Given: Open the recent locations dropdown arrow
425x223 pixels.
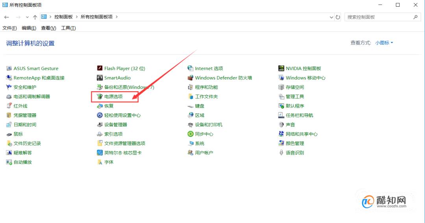Looking at the screenshot, I should click(x=27, y=17).
